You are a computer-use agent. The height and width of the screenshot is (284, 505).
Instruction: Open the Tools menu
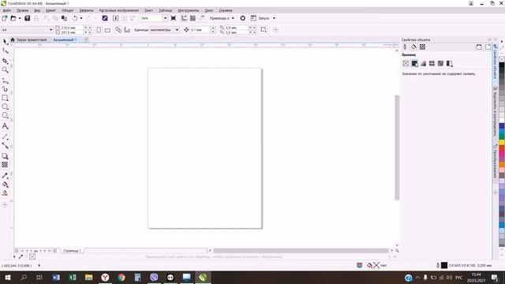click(189, 10)
